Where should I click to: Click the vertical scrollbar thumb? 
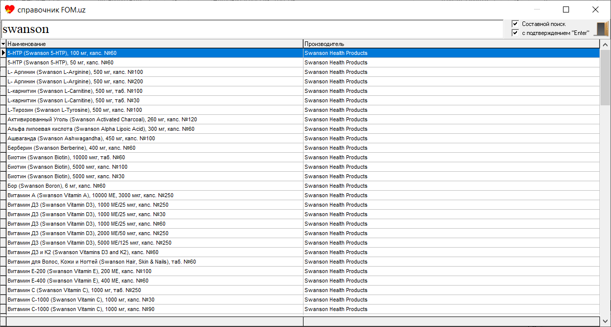(x=605, y=77)
